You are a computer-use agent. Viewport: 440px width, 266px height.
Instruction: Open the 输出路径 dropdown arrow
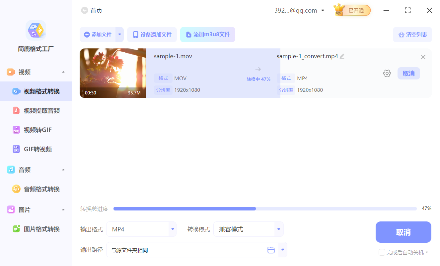point(283,250)
